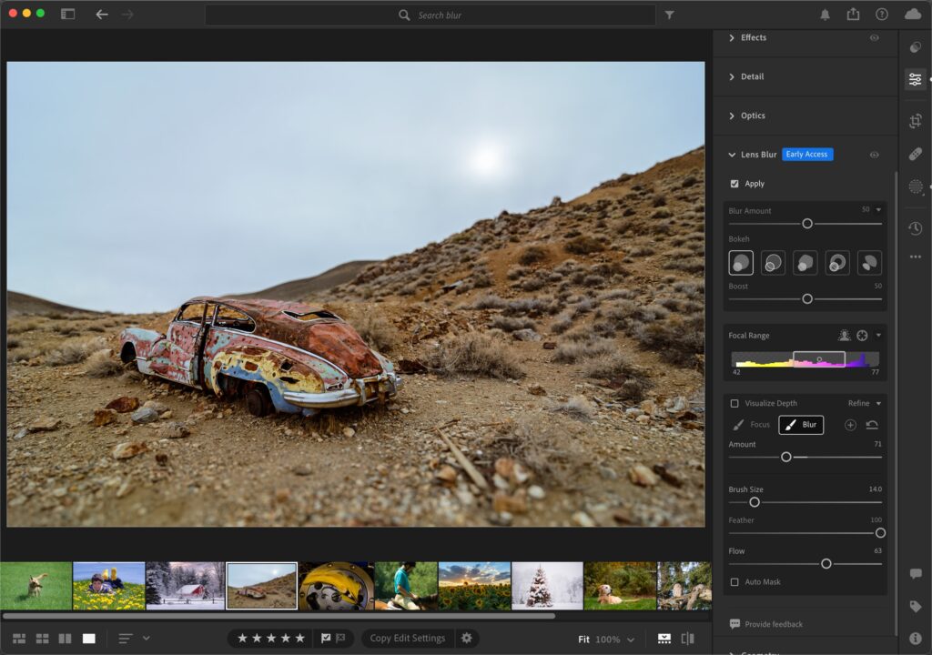This screenshot has width=932, height=655.
Task: Open the Blur Amount dropdown arrow
Action: click(878, 210)
